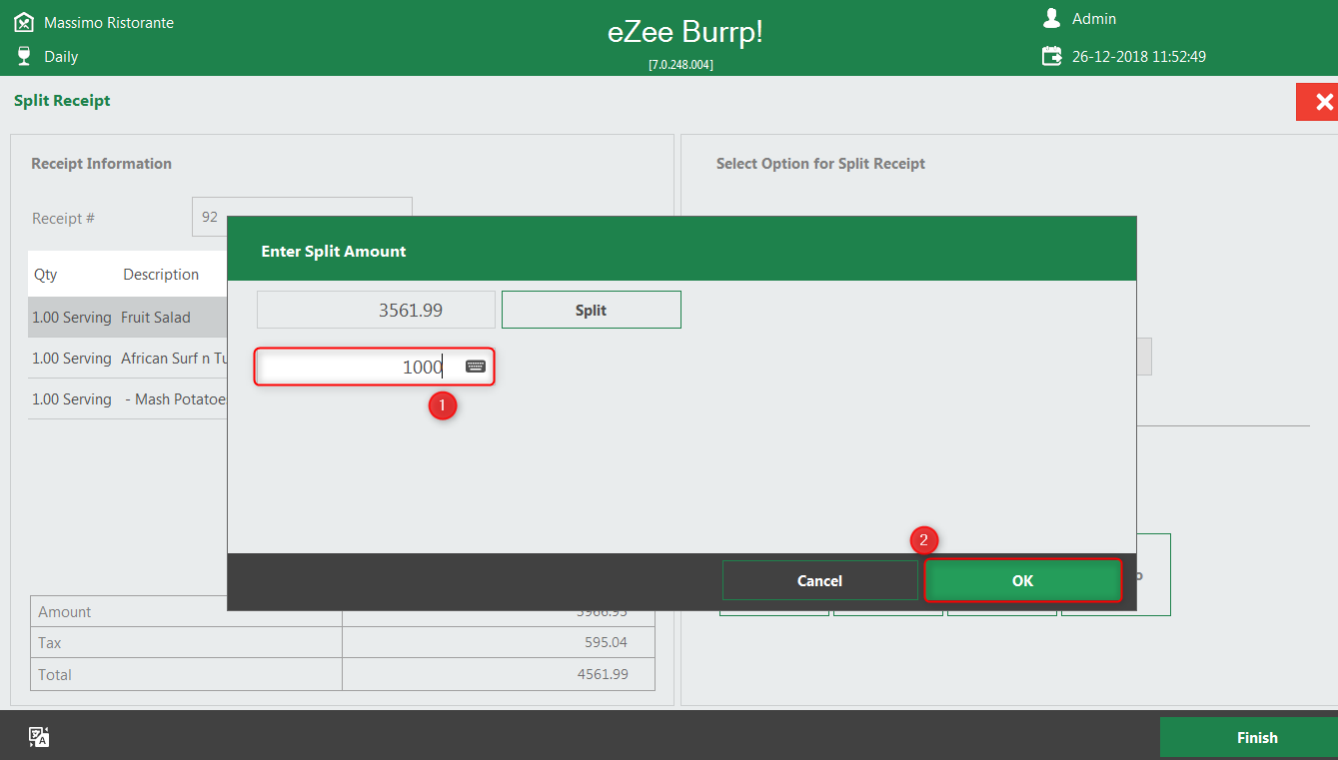This screenshot has width=1338, height=760.
Task: Click the Split button
Action: click(591, 310)
